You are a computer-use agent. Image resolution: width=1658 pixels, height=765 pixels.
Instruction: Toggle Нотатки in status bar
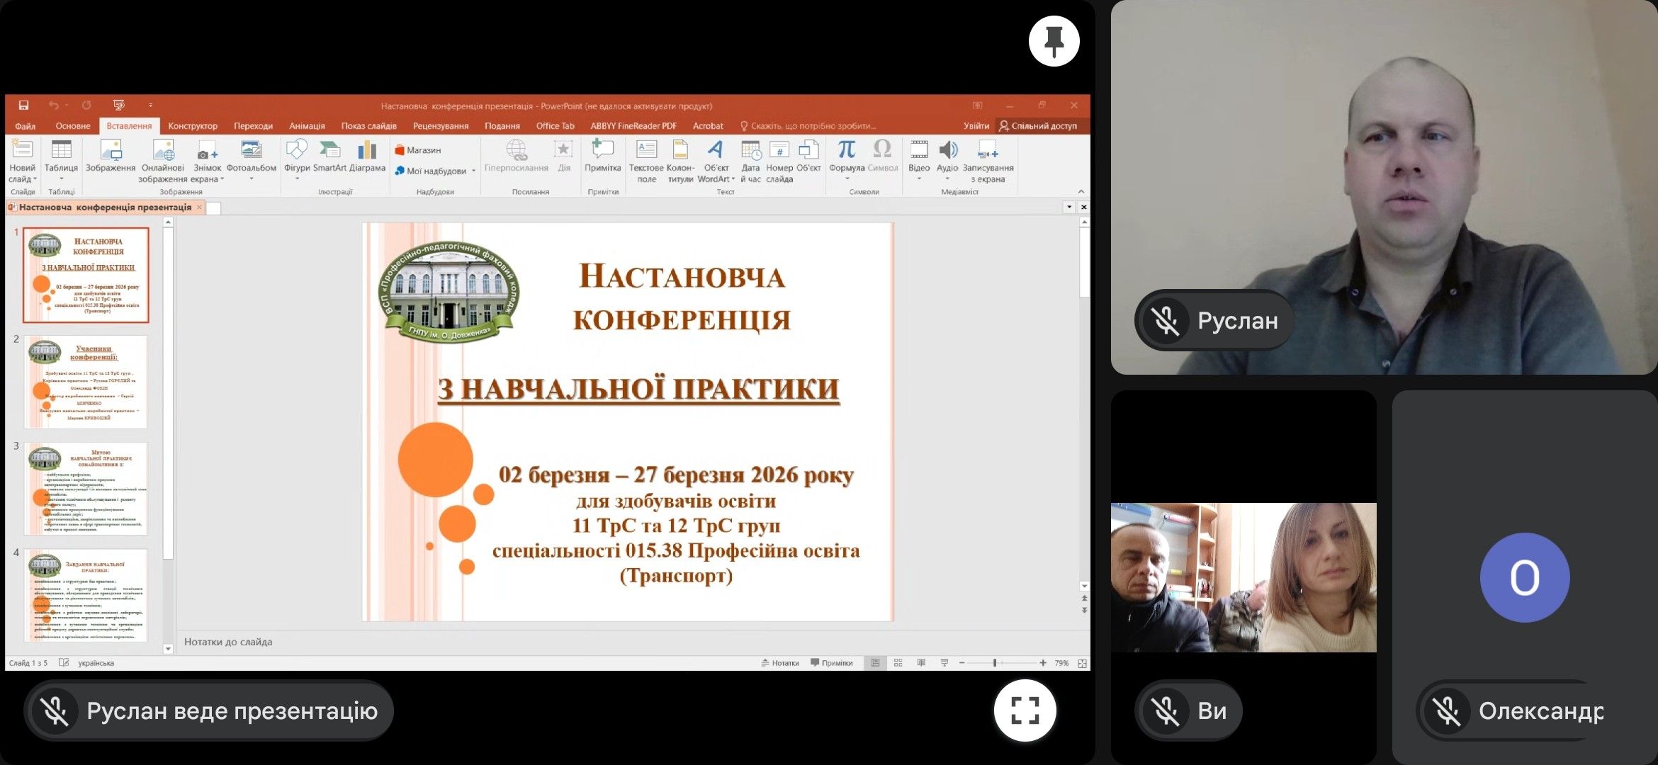pyautogui.click(x=780, y=663)
